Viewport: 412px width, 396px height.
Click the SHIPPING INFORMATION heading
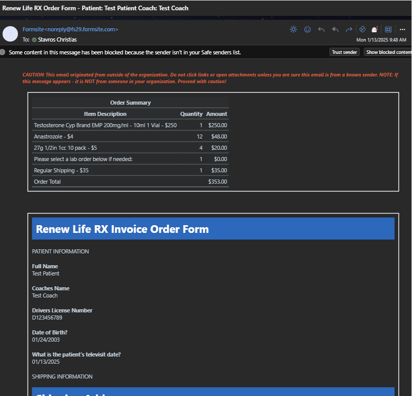[62, 377]
